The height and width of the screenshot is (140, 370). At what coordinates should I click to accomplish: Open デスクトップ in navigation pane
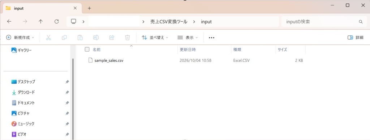click(23, 82)
